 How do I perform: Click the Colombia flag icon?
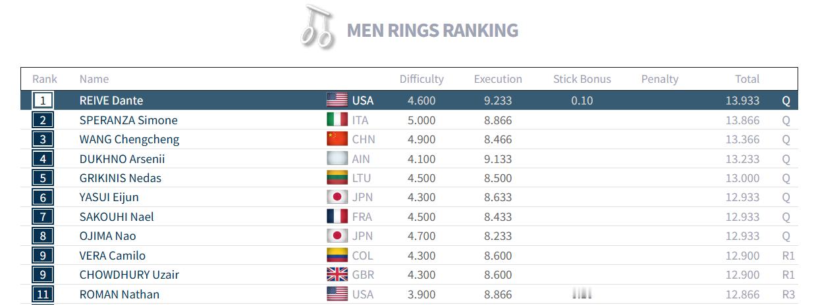(337, 256)
